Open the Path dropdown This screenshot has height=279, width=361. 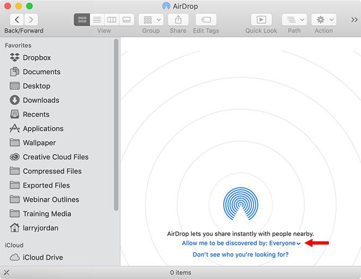point(294,20)
